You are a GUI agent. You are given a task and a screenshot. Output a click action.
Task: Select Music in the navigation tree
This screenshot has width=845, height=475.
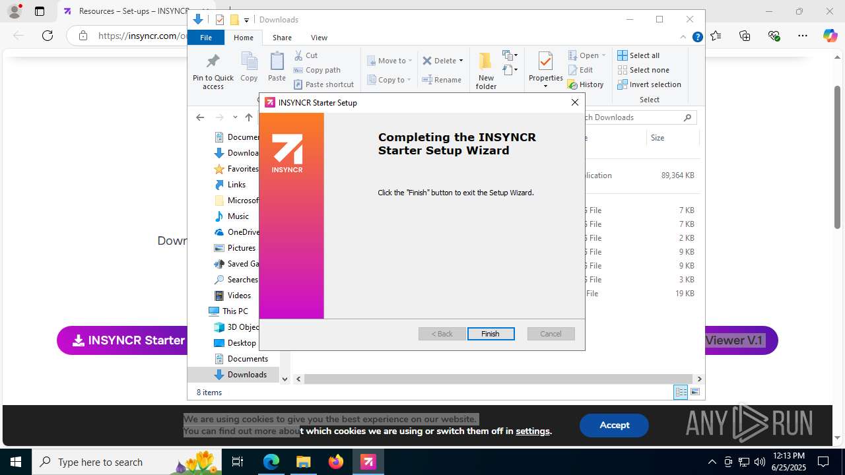[238, 216]
